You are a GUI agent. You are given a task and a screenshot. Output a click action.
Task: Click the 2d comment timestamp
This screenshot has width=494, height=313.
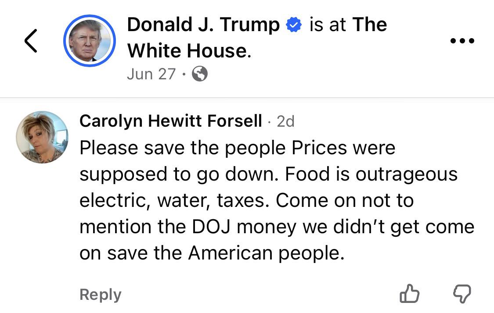tap(285, 121)
